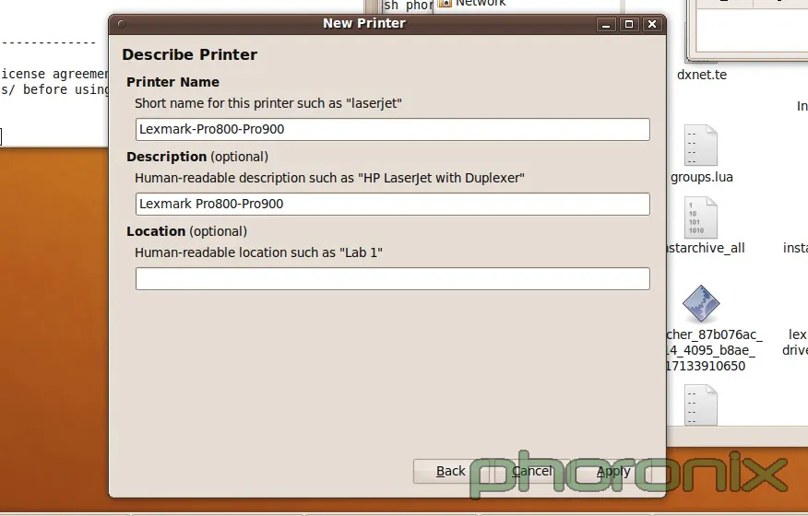Click the launcher file name ending 17133910650
808x516 pixels.
coord(714,350)
